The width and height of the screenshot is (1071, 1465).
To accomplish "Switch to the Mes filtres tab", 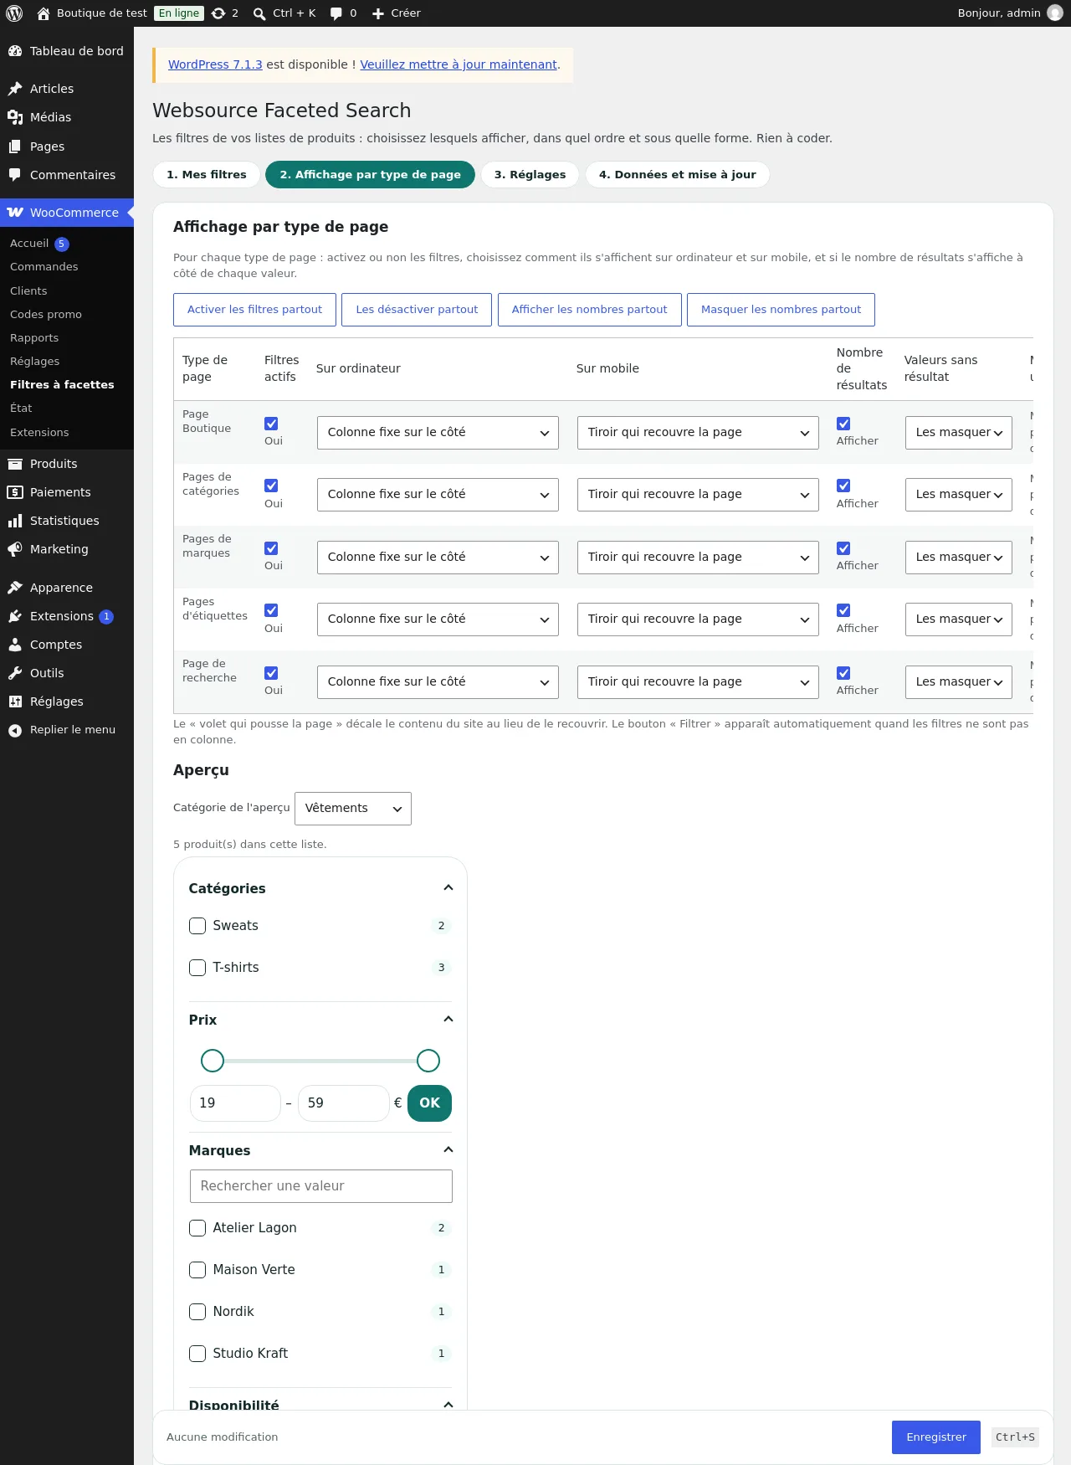I will click(207, 175).
